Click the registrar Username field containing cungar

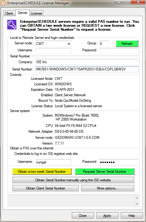pyautogui.click(x=53, y=162)
